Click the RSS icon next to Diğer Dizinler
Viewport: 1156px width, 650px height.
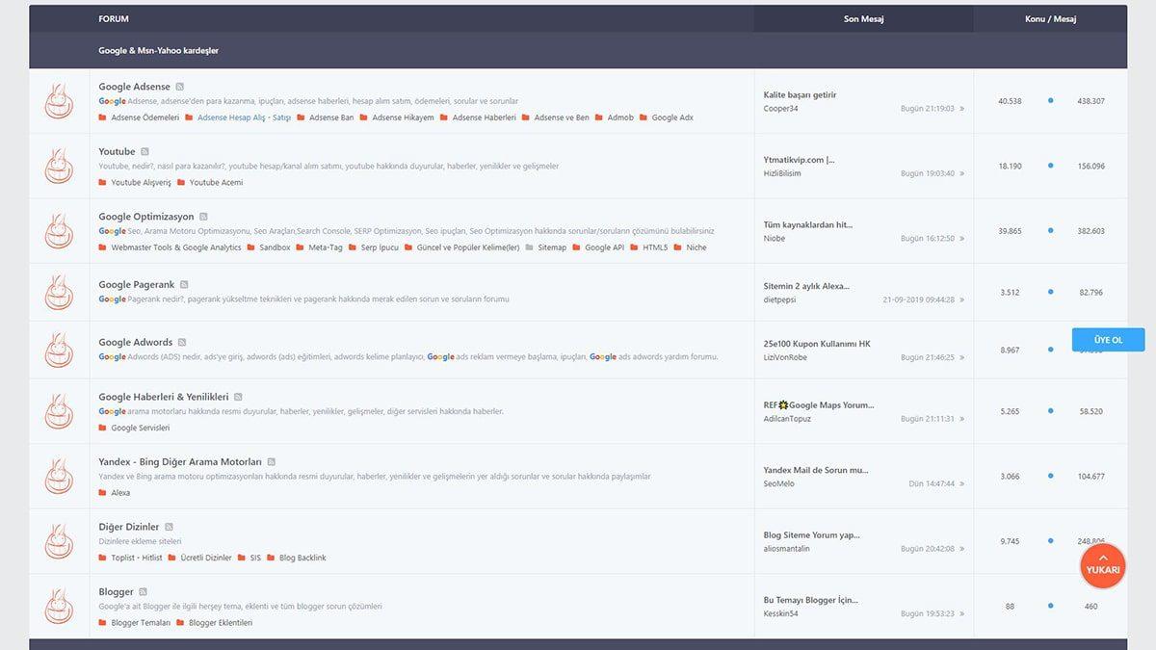(x=169, y=527)
